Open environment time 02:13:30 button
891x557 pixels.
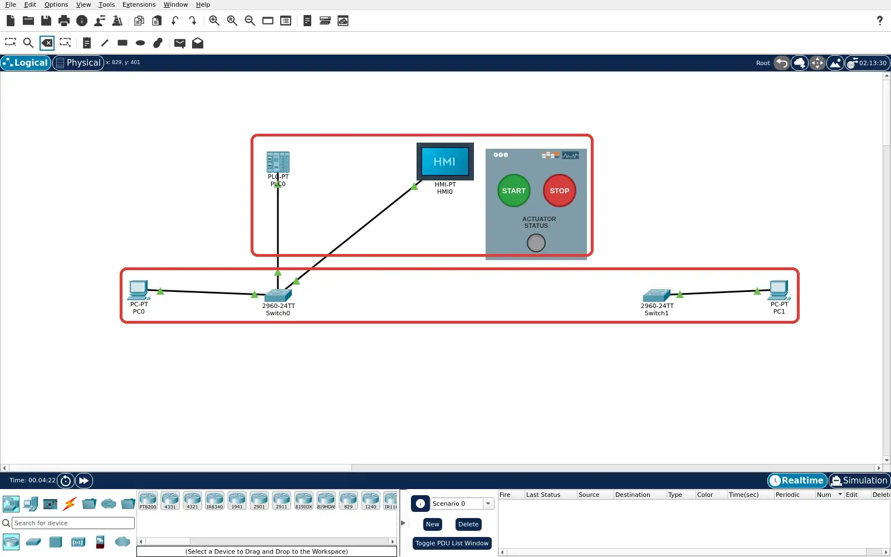coord(868,63)
